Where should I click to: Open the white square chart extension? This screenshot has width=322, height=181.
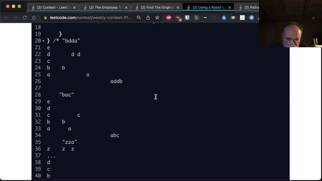243,18
